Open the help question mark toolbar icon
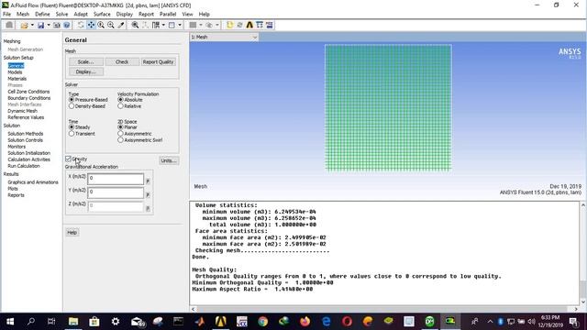The height and width of the screenshot is (330, 587). point(67,25)
